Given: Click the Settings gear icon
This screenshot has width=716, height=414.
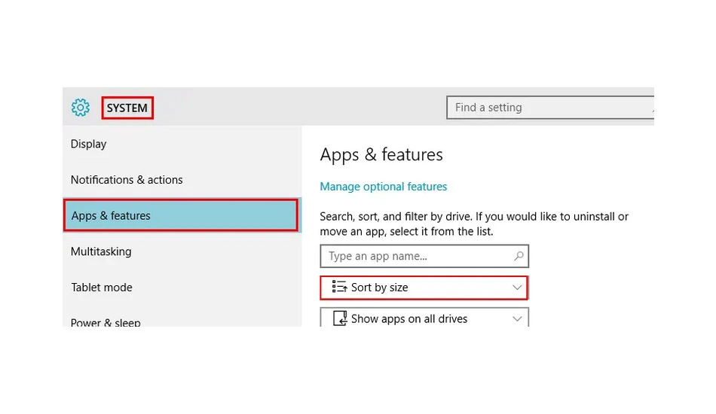Looking at the screenshot, I should 81,108.
